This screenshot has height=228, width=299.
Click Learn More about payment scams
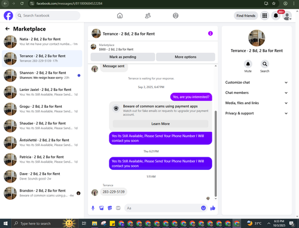click(160, 124)
